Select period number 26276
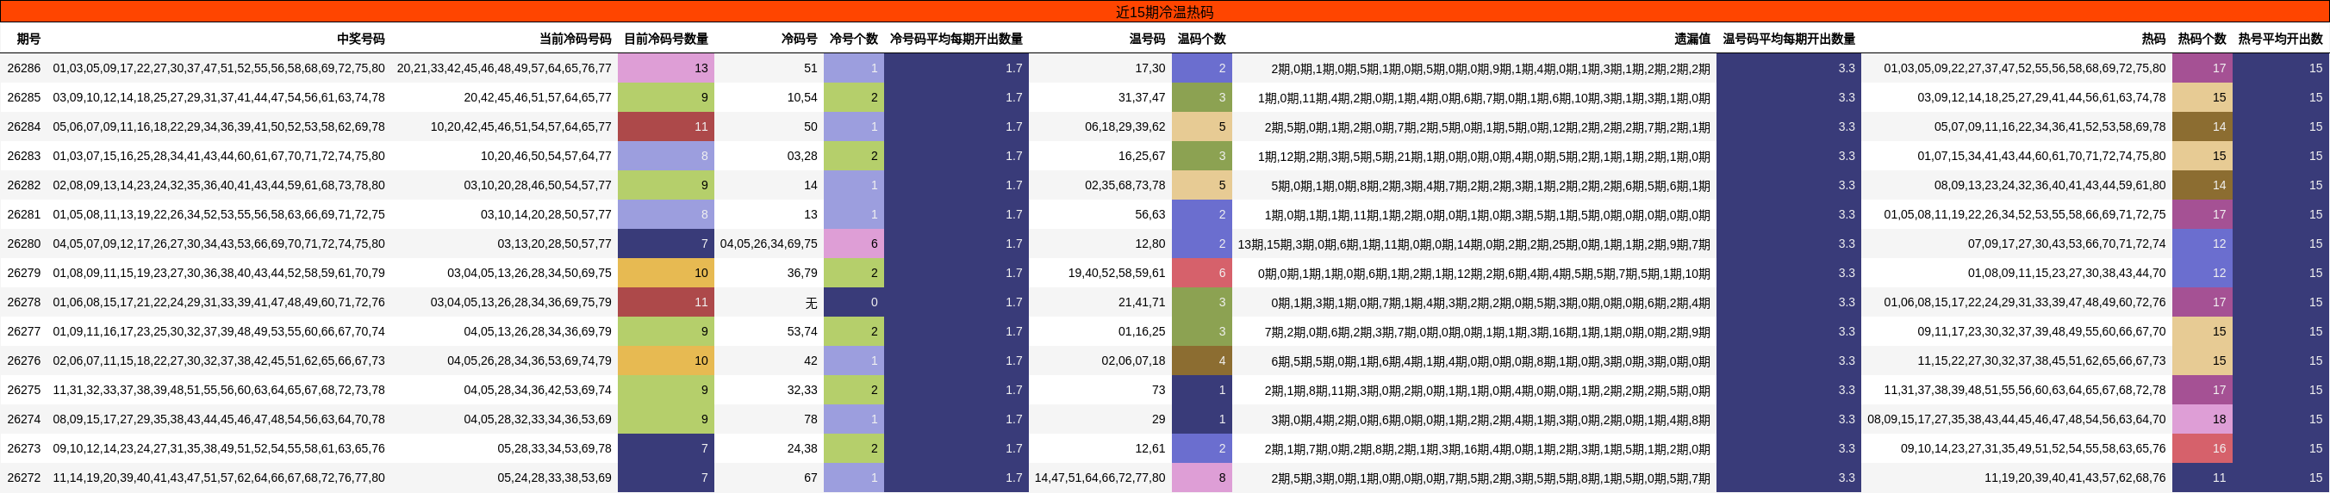 pyautogui.click(x=23, y=361)
